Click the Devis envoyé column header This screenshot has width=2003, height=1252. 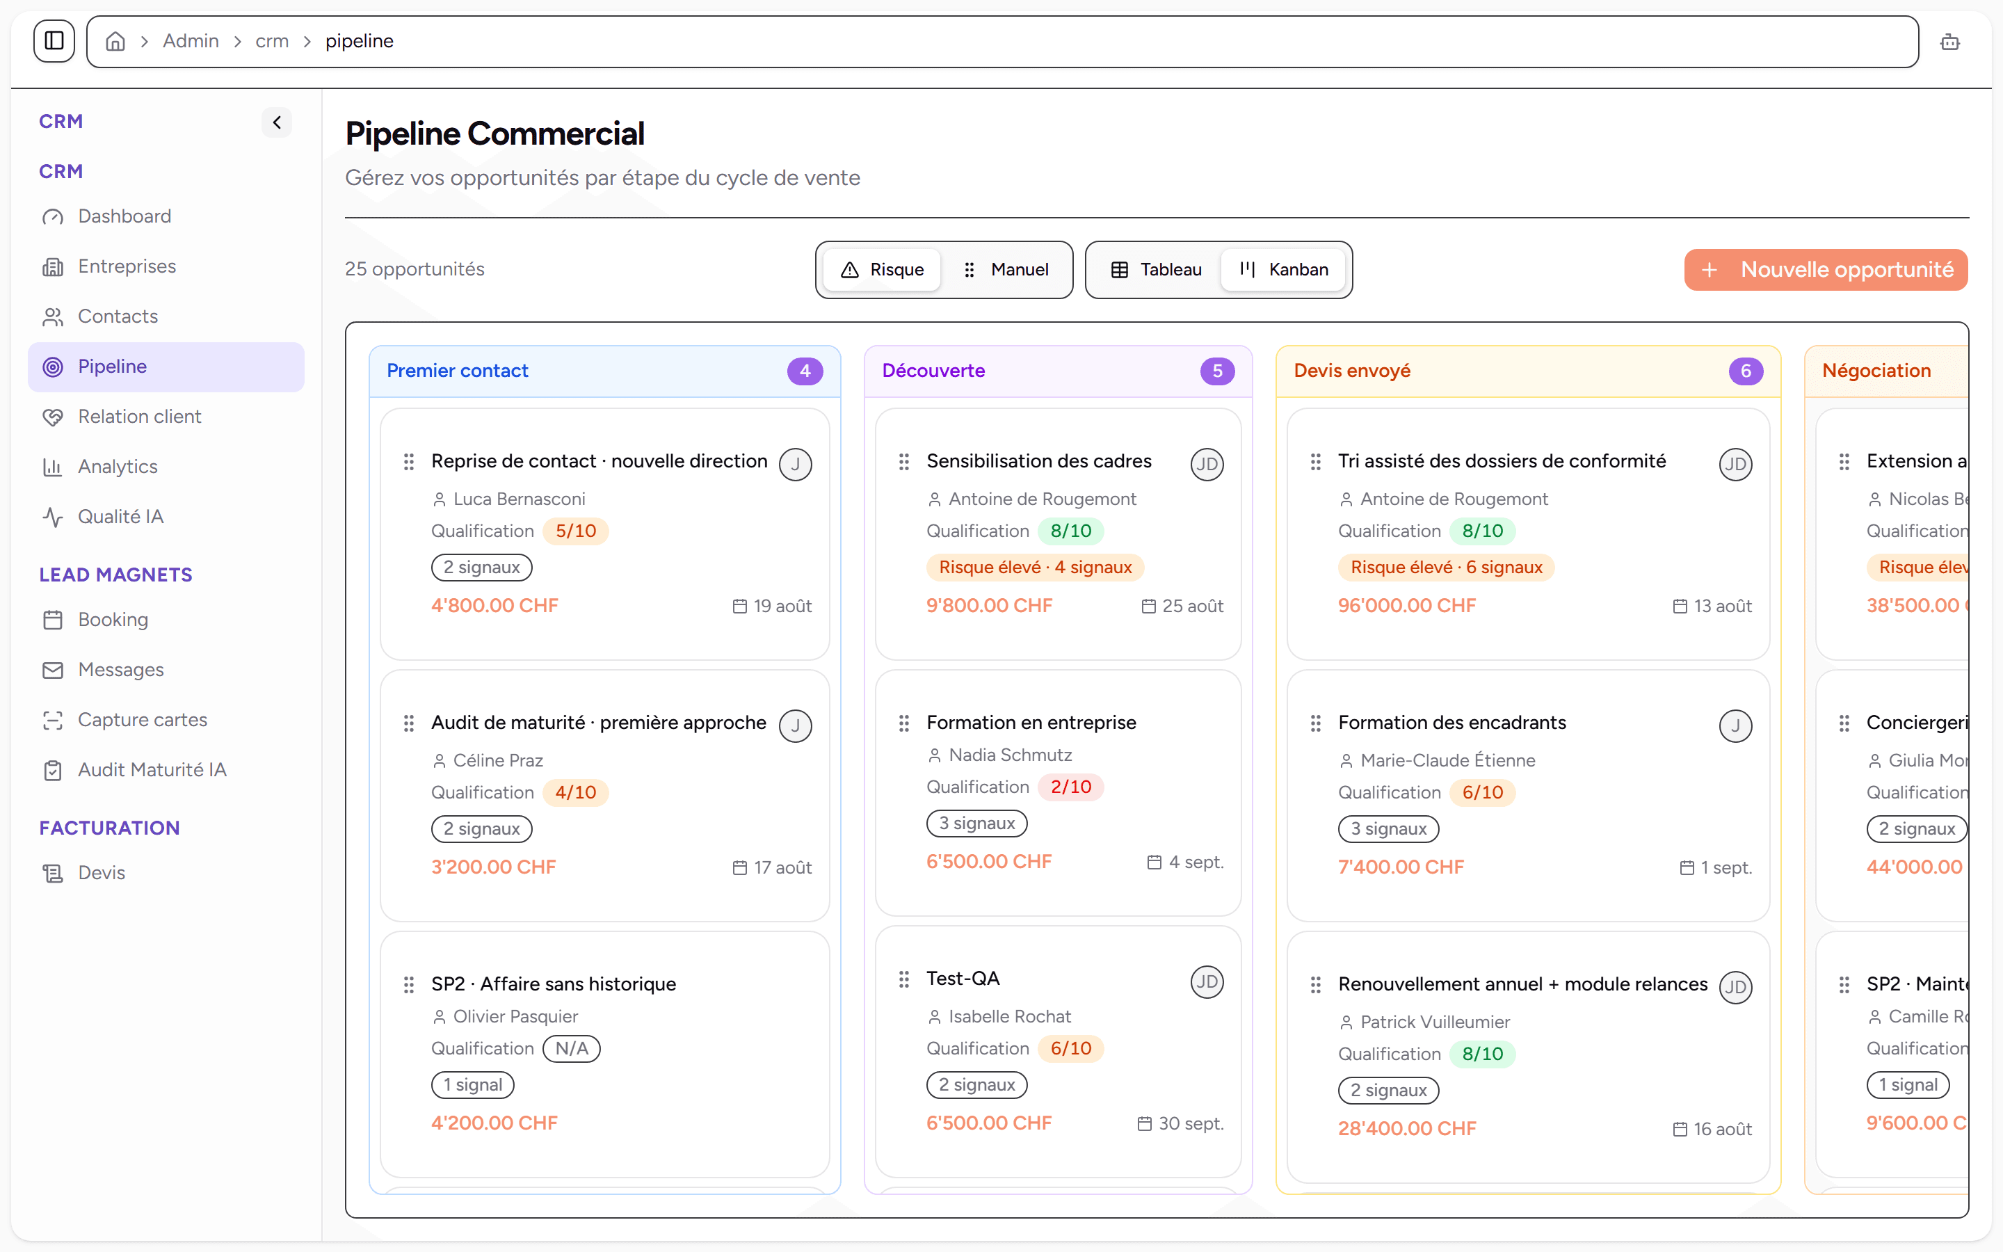pyautogui.click(x=1528, y=371)
